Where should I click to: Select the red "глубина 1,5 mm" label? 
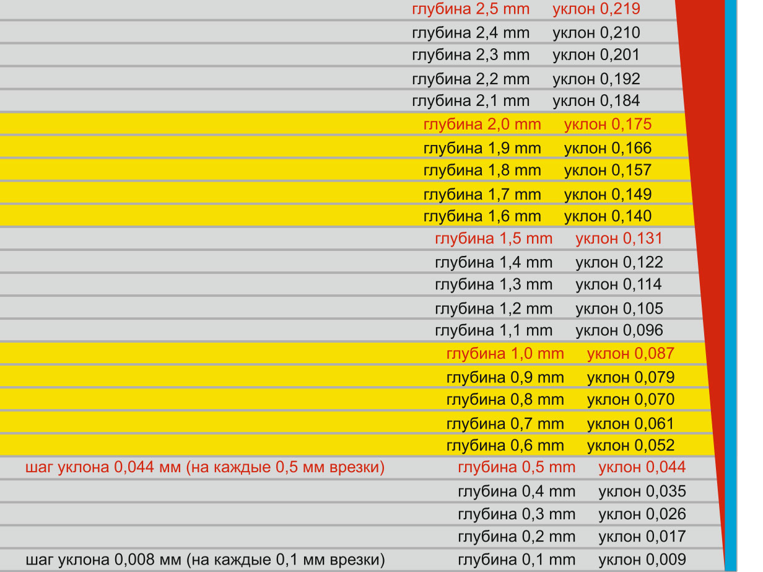click(x=494, y=239)
